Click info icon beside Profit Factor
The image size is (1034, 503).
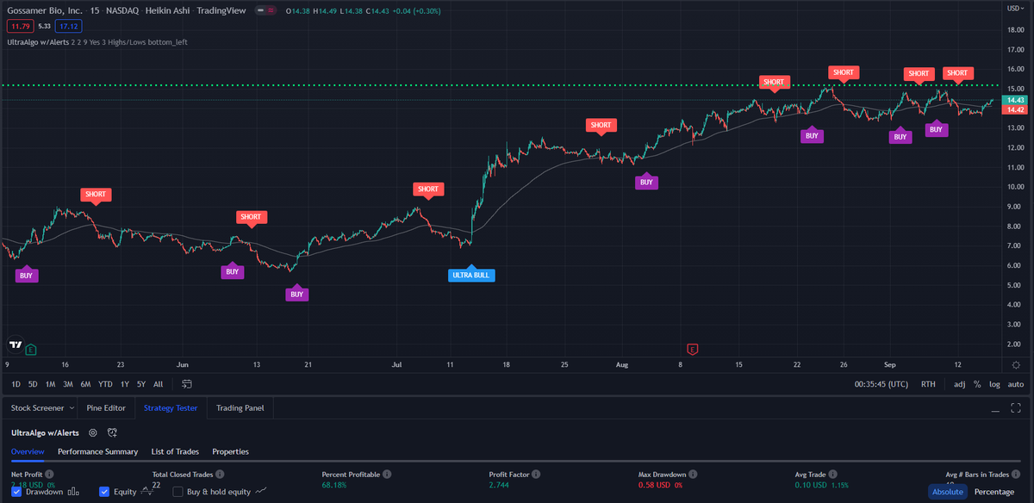(535, 475)
